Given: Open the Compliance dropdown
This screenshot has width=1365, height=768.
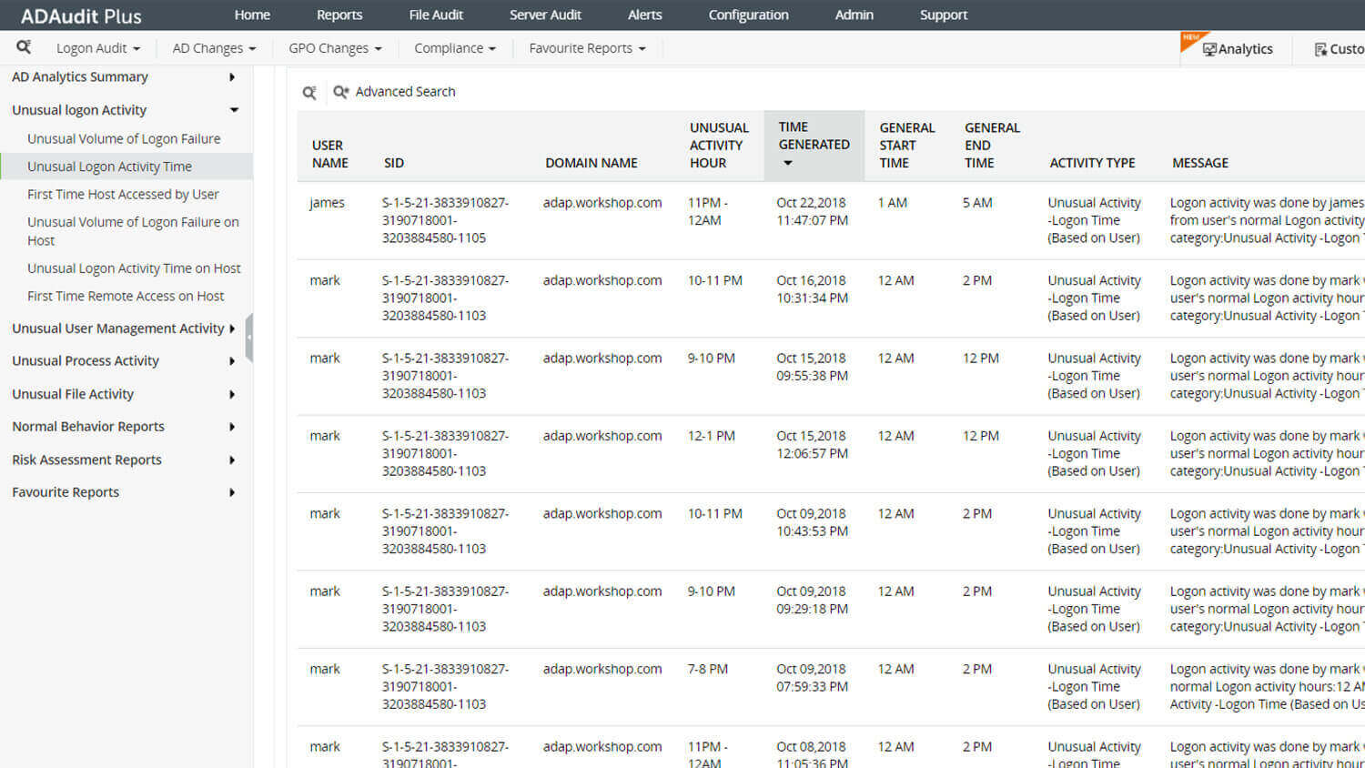Looking at the screenshot, I should [455, 48].
